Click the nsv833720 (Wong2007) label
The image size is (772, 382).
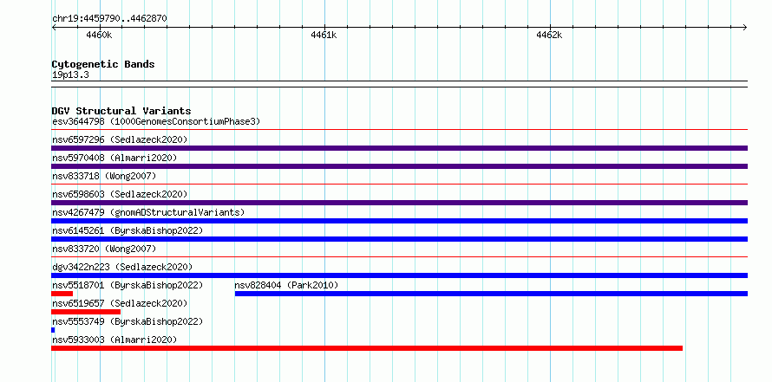(104, 249)
